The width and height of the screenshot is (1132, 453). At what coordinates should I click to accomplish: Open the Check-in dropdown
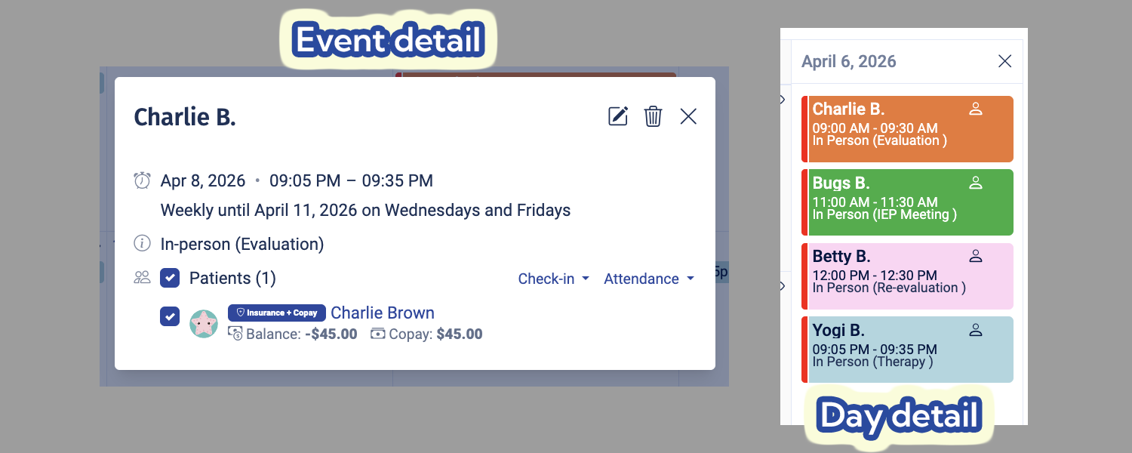[553, 279]
